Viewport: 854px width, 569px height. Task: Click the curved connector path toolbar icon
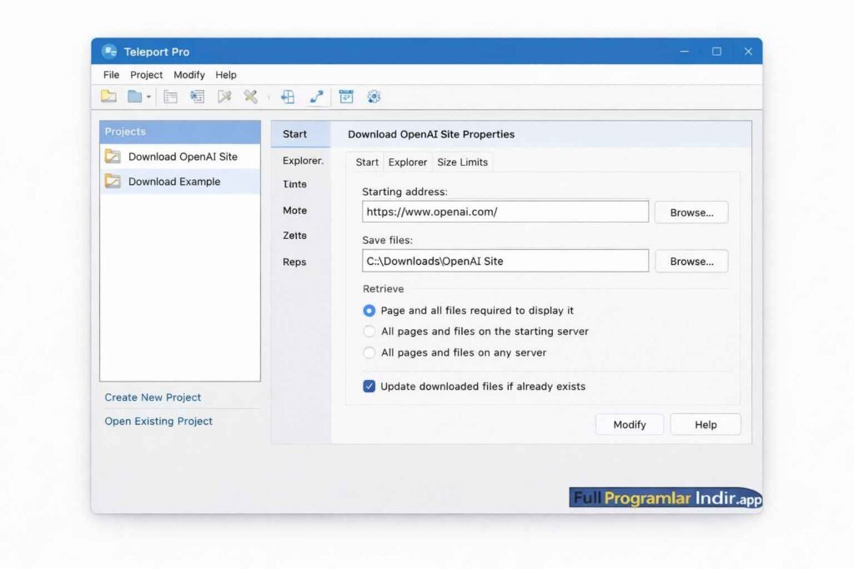(x=316, y=97)
